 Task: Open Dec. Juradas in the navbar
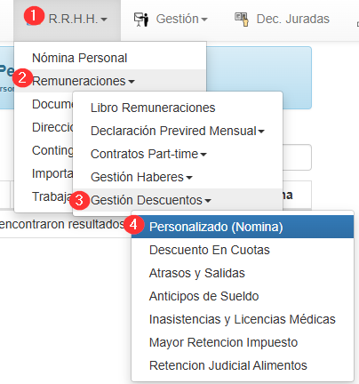pos(282,20)
